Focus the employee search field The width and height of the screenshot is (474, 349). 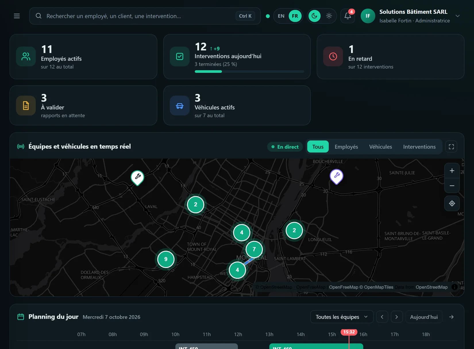point(145,16)
